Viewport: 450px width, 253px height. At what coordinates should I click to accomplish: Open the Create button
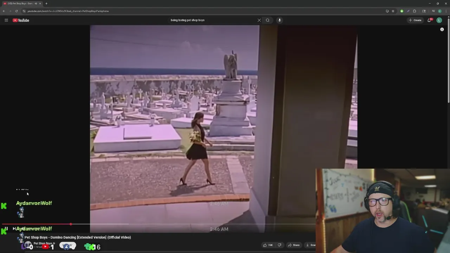pos(415,20)
